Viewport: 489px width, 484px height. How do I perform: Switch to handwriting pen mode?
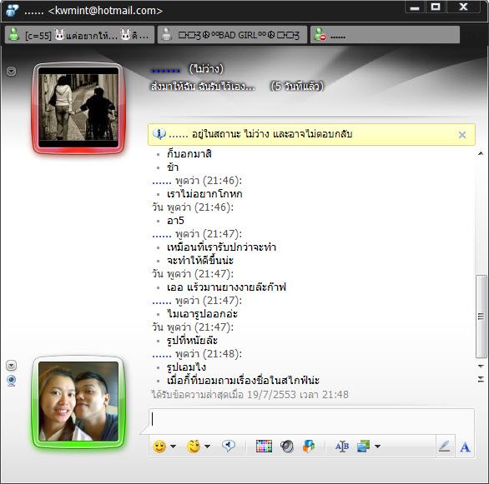pyautogui.click(x=445, y=447)
